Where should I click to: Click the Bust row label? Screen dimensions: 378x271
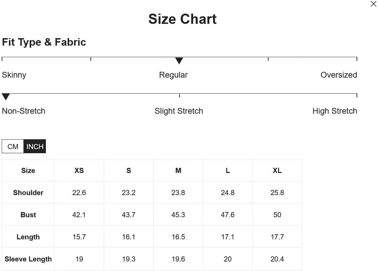point(28,215)
